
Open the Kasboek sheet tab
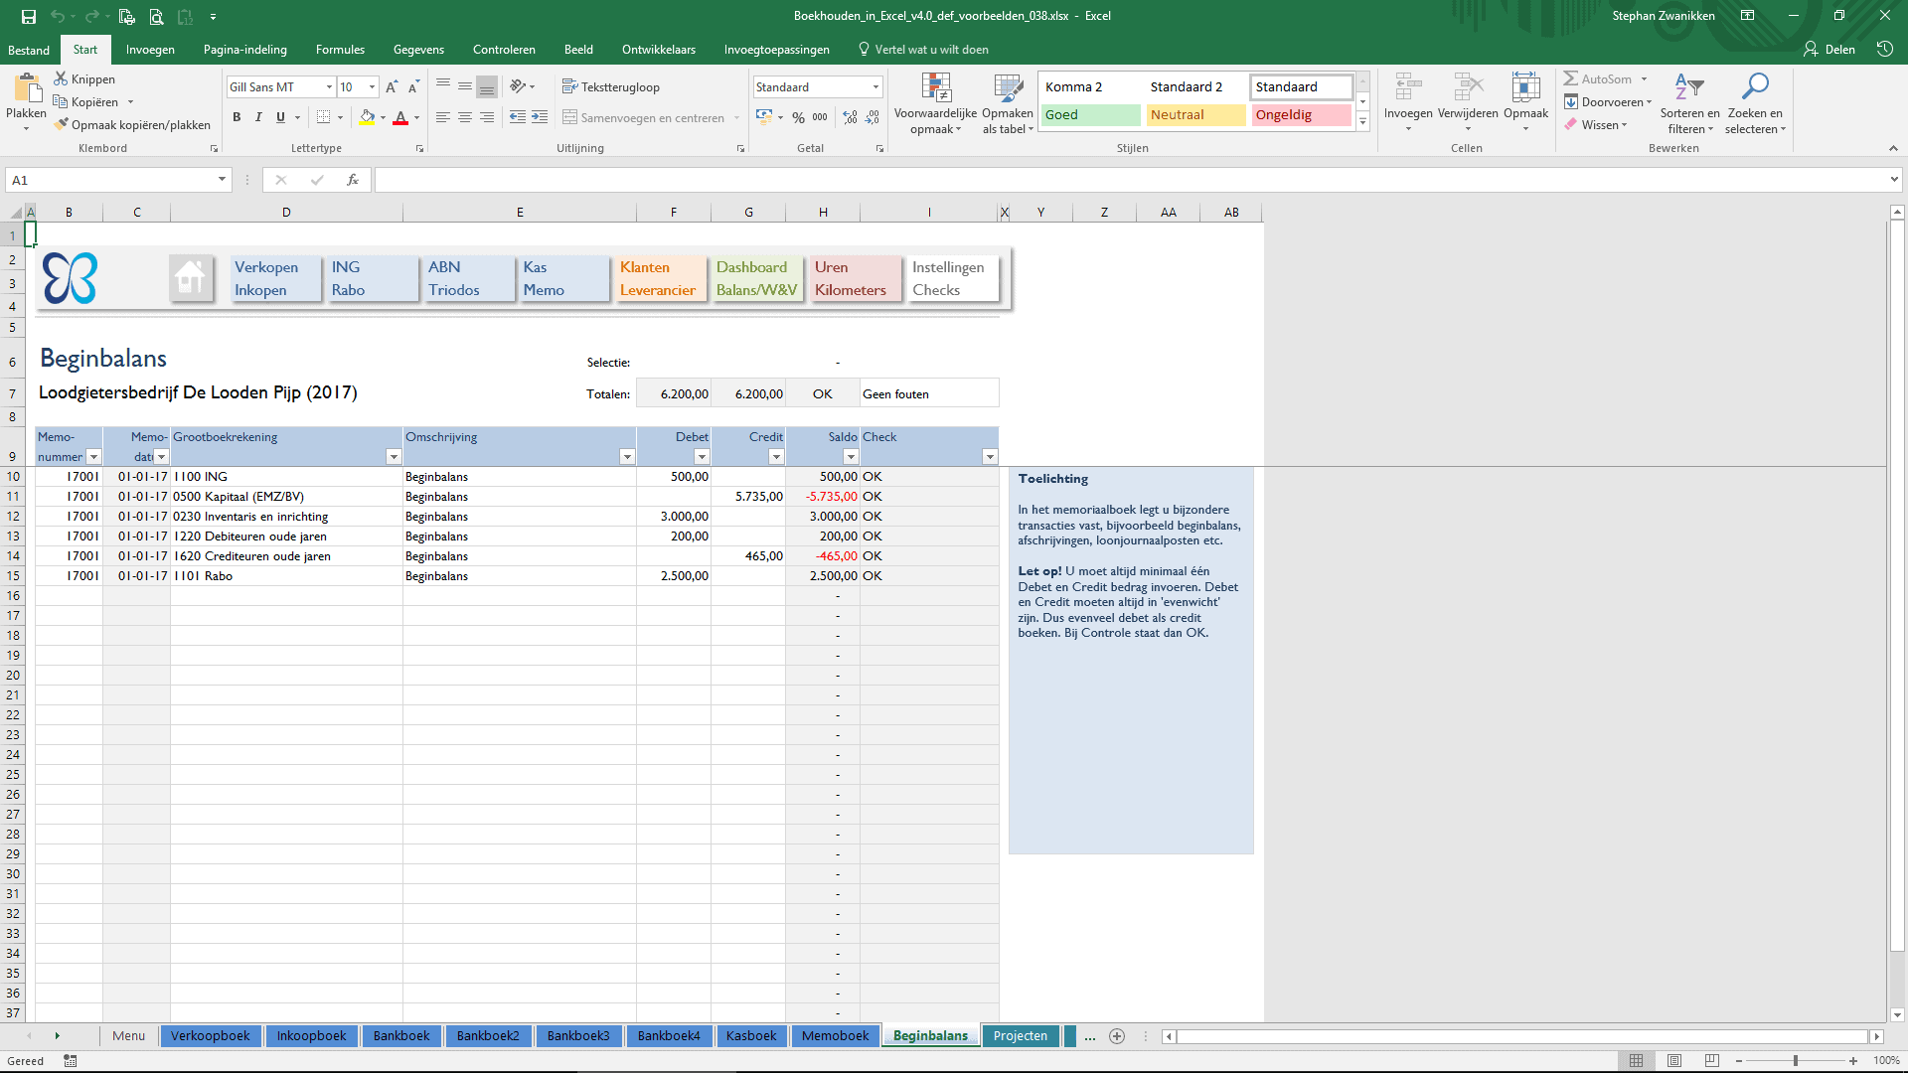point(751,1035)
